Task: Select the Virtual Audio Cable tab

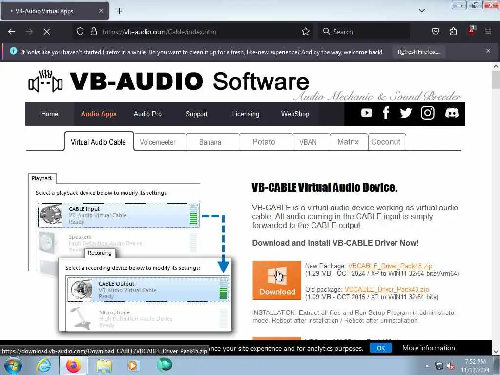Action: 98,142
